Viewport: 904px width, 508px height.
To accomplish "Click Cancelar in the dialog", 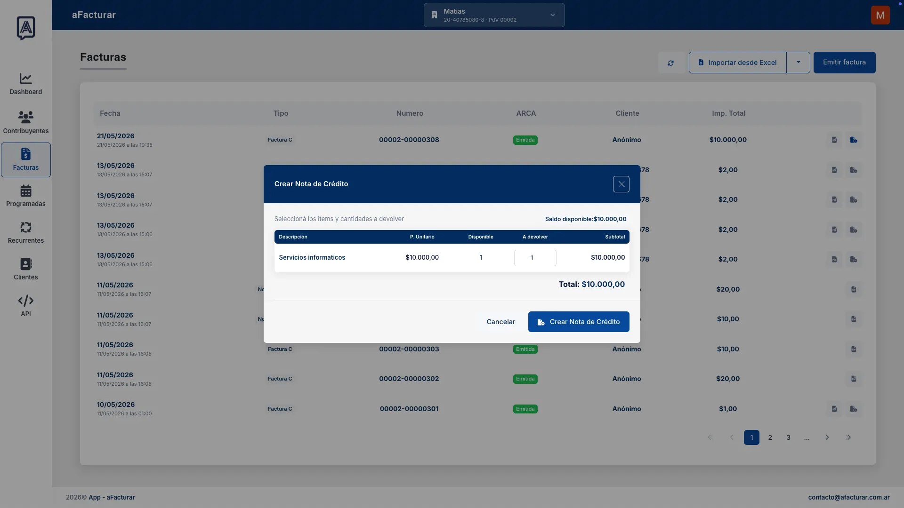I will [x=500, y=322].
